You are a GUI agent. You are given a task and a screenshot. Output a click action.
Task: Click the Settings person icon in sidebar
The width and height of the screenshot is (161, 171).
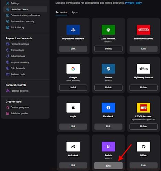(8, 3)
